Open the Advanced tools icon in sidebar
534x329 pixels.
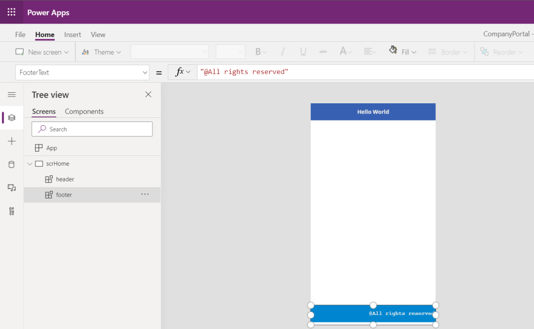[11, 211]
